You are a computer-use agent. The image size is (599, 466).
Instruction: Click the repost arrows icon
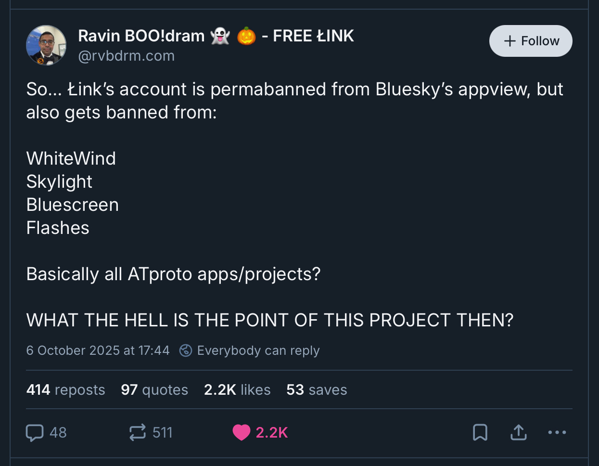pyautogui.click(x=138, y=433)
